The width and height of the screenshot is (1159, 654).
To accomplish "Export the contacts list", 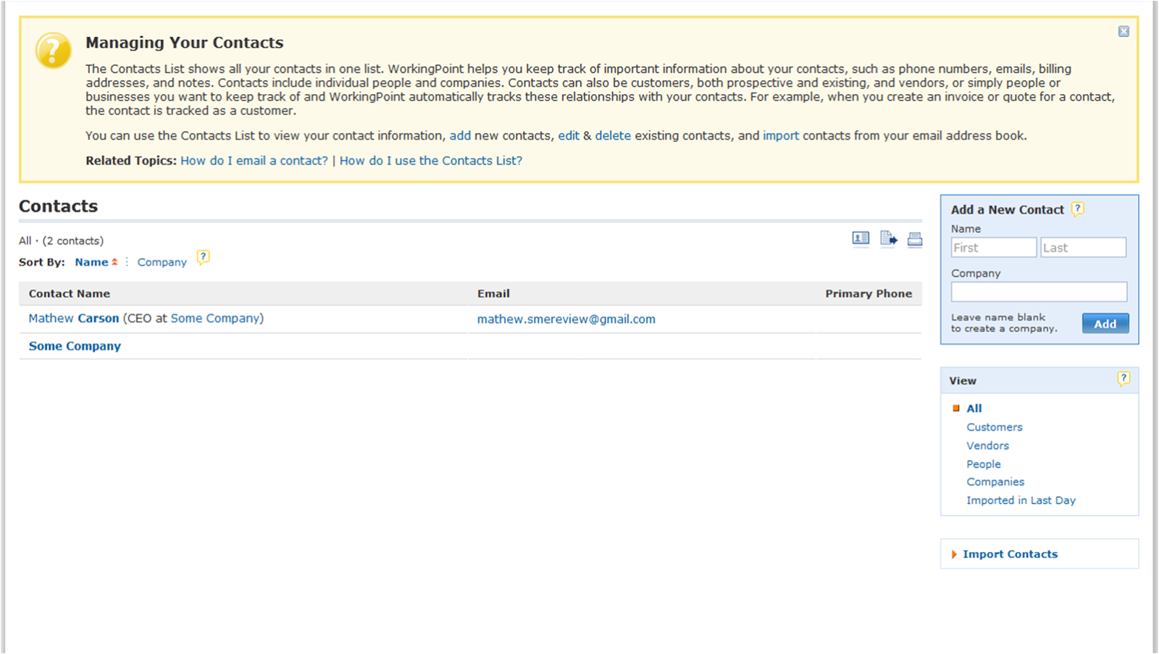I will tap(888, 239).
